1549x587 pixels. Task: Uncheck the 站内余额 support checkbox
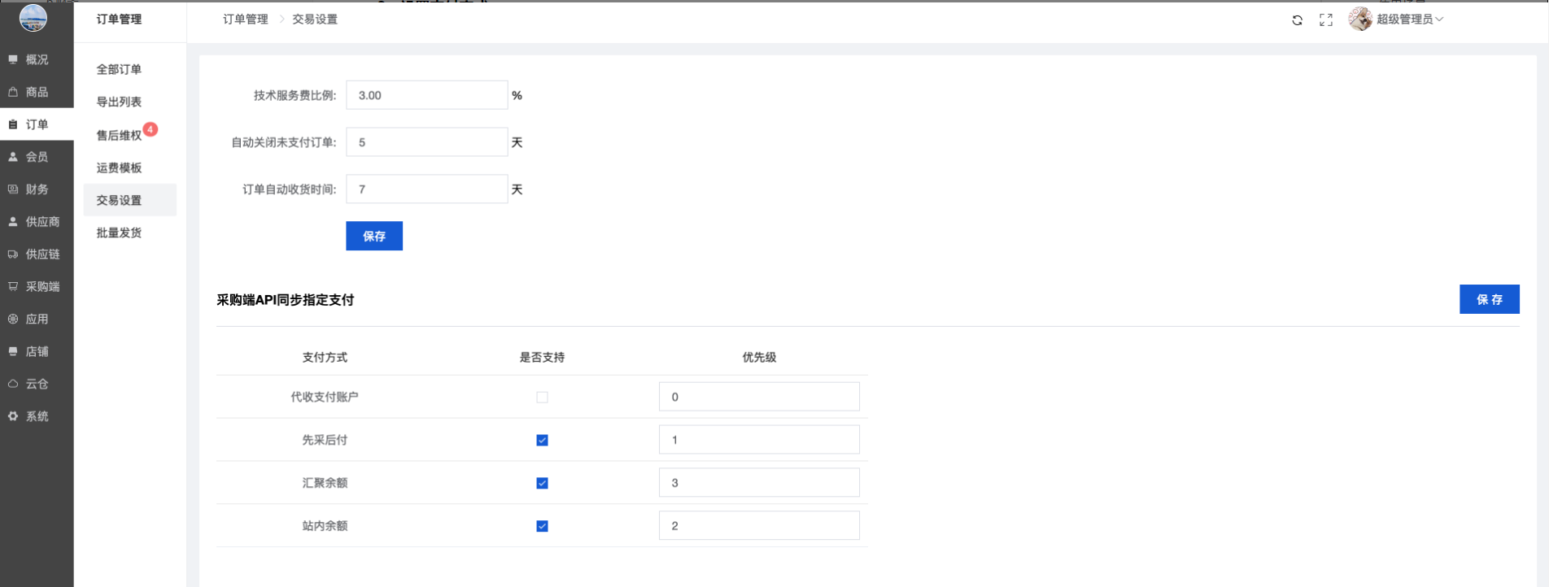click(542, 526)
